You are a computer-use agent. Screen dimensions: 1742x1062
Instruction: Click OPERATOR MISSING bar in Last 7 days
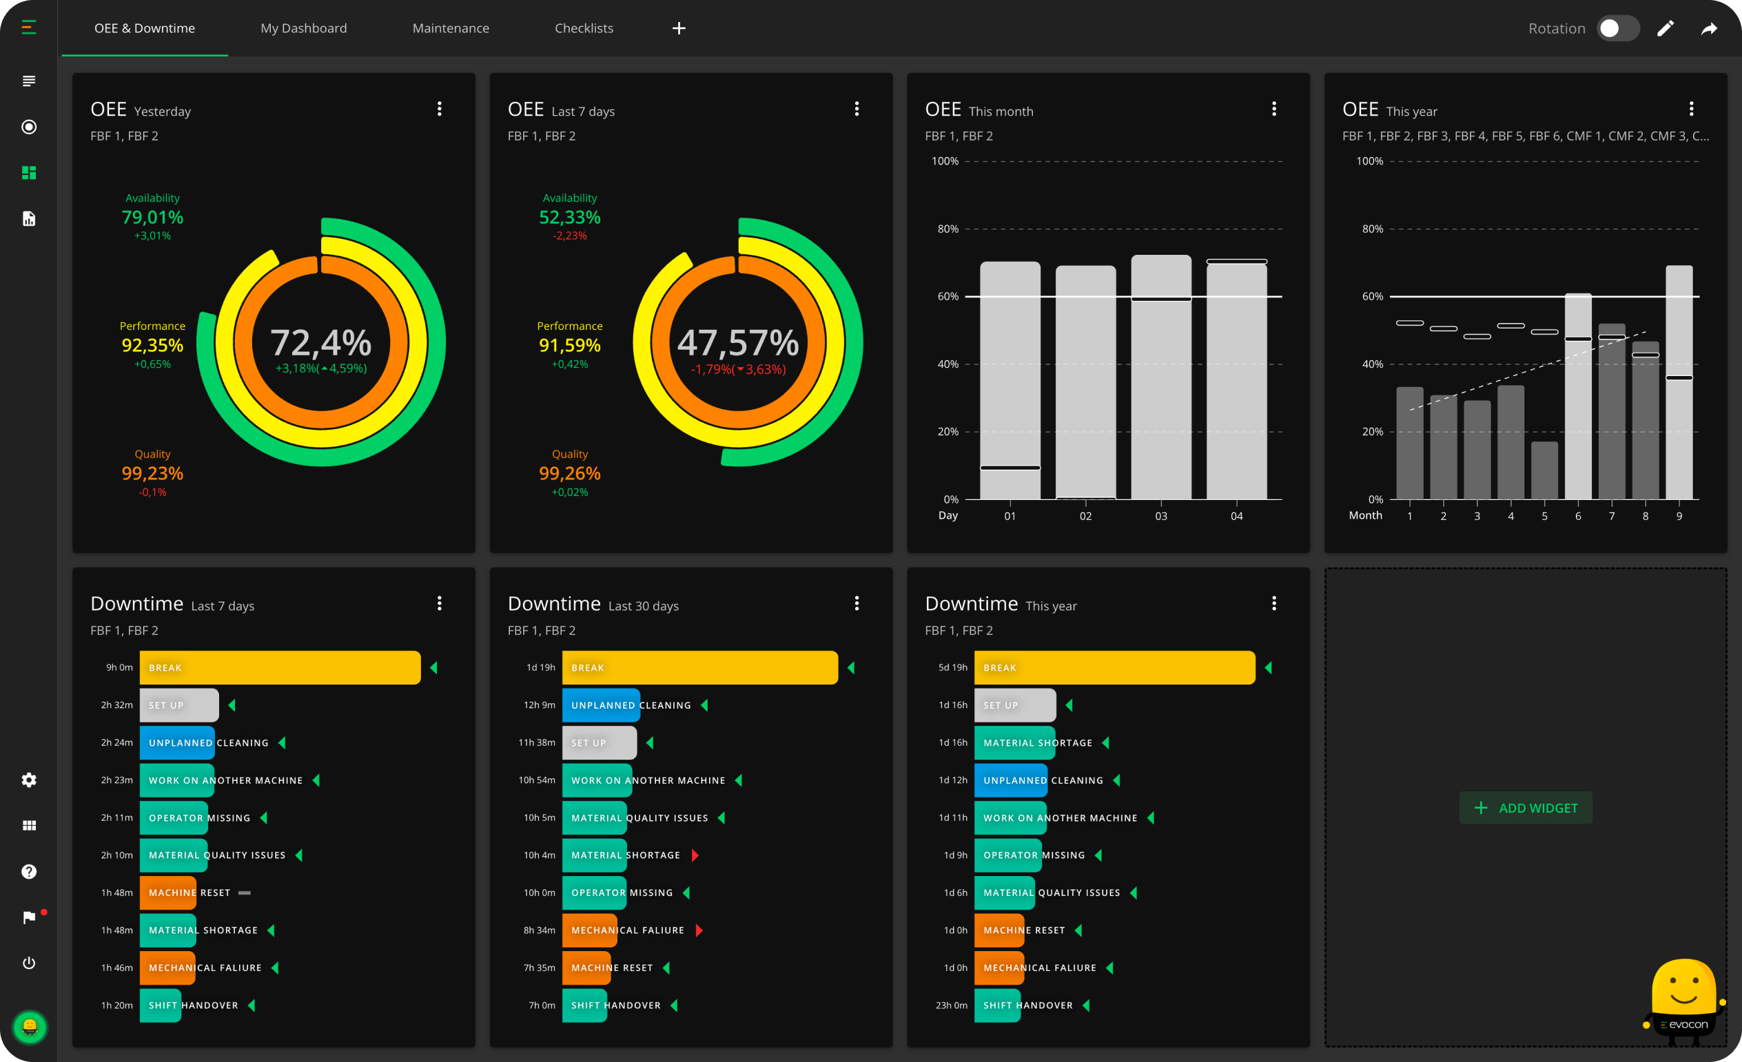[x=174, y=818]
